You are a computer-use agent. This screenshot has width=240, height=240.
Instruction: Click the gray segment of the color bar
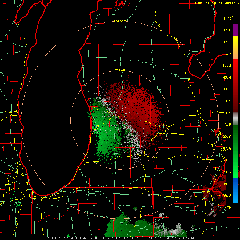235,119
